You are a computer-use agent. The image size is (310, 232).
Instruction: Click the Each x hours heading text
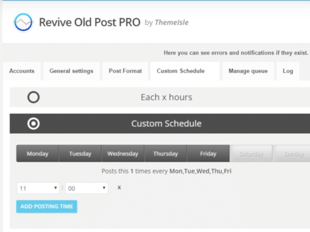166,97
